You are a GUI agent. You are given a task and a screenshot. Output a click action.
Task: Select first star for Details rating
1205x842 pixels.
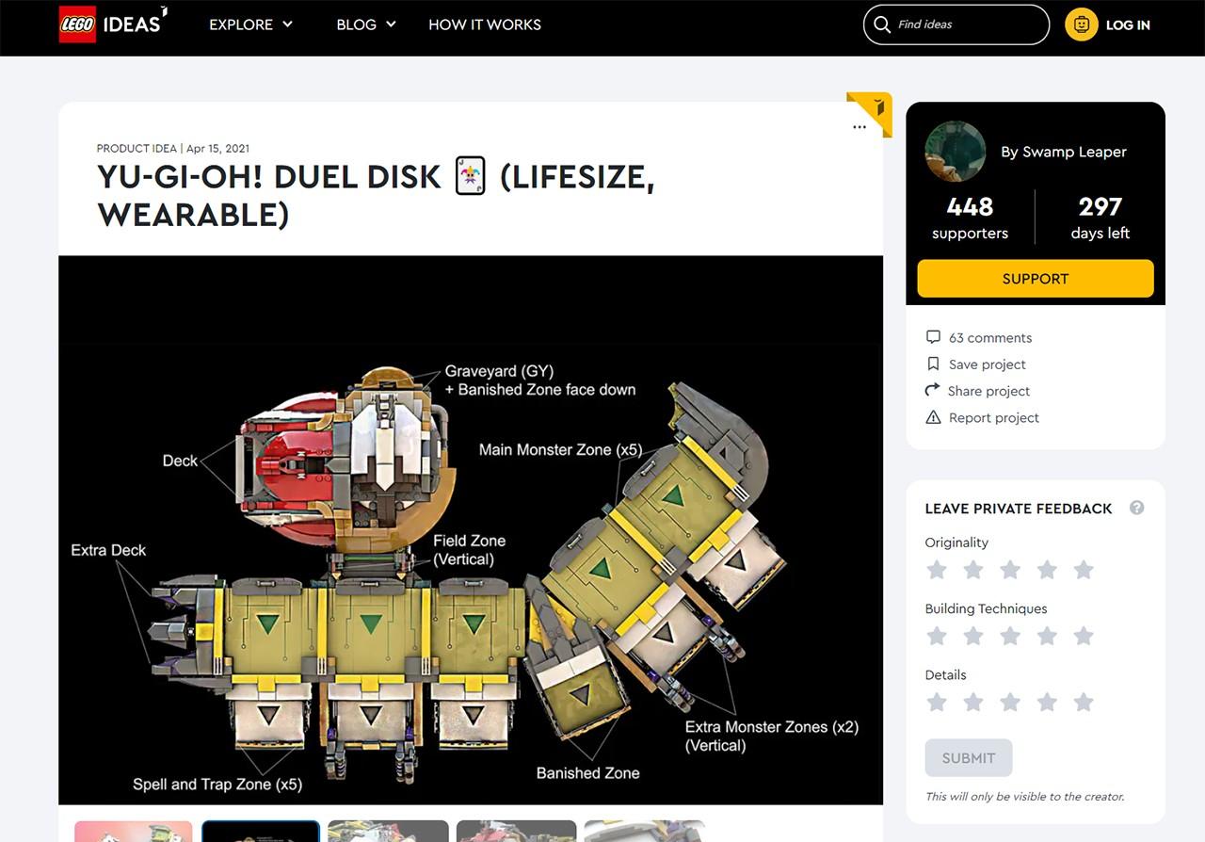point(937,702)
